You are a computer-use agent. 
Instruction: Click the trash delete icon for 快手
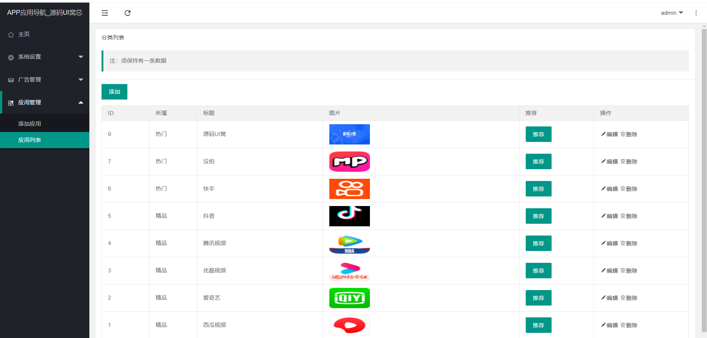coord(623,189)
